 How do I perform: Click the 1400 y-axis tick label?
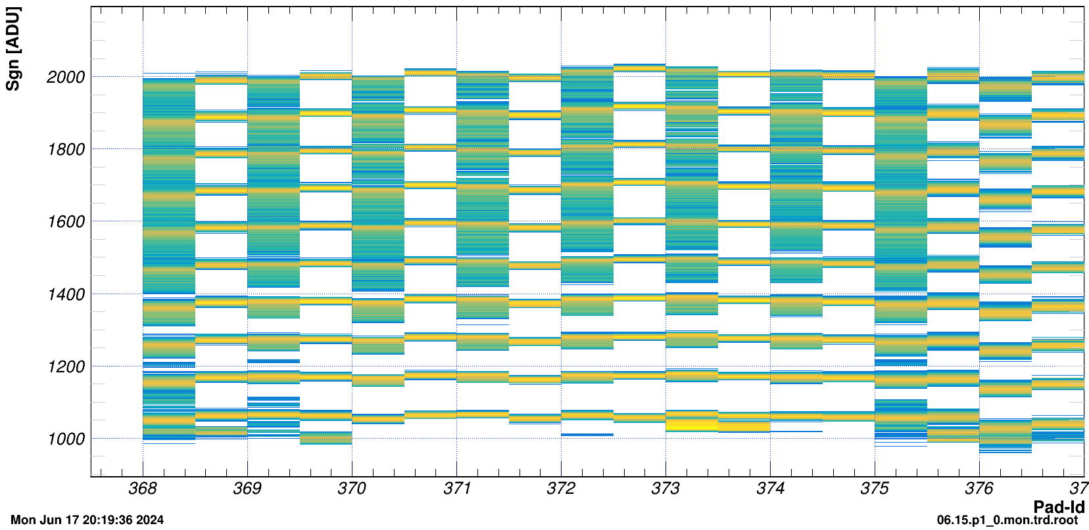point(66,295)
